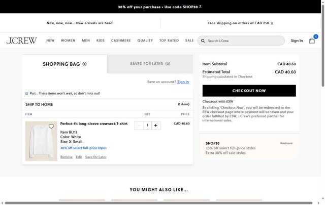Favorite the T-shirt with the heart icon
Viewport: 325px width, 205px height.
point(51,126)
